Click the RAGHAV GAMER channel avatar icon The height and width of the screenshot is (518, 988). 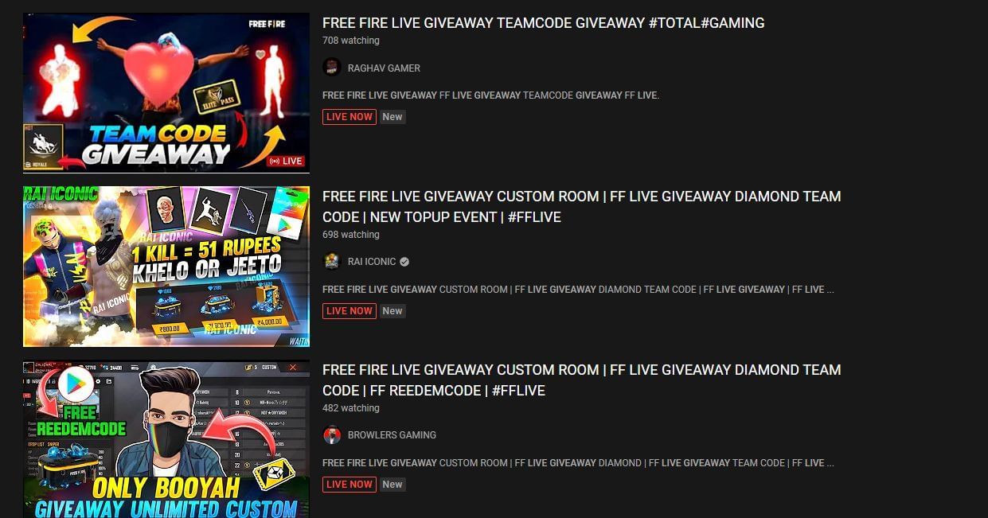[x=332, y=68]
